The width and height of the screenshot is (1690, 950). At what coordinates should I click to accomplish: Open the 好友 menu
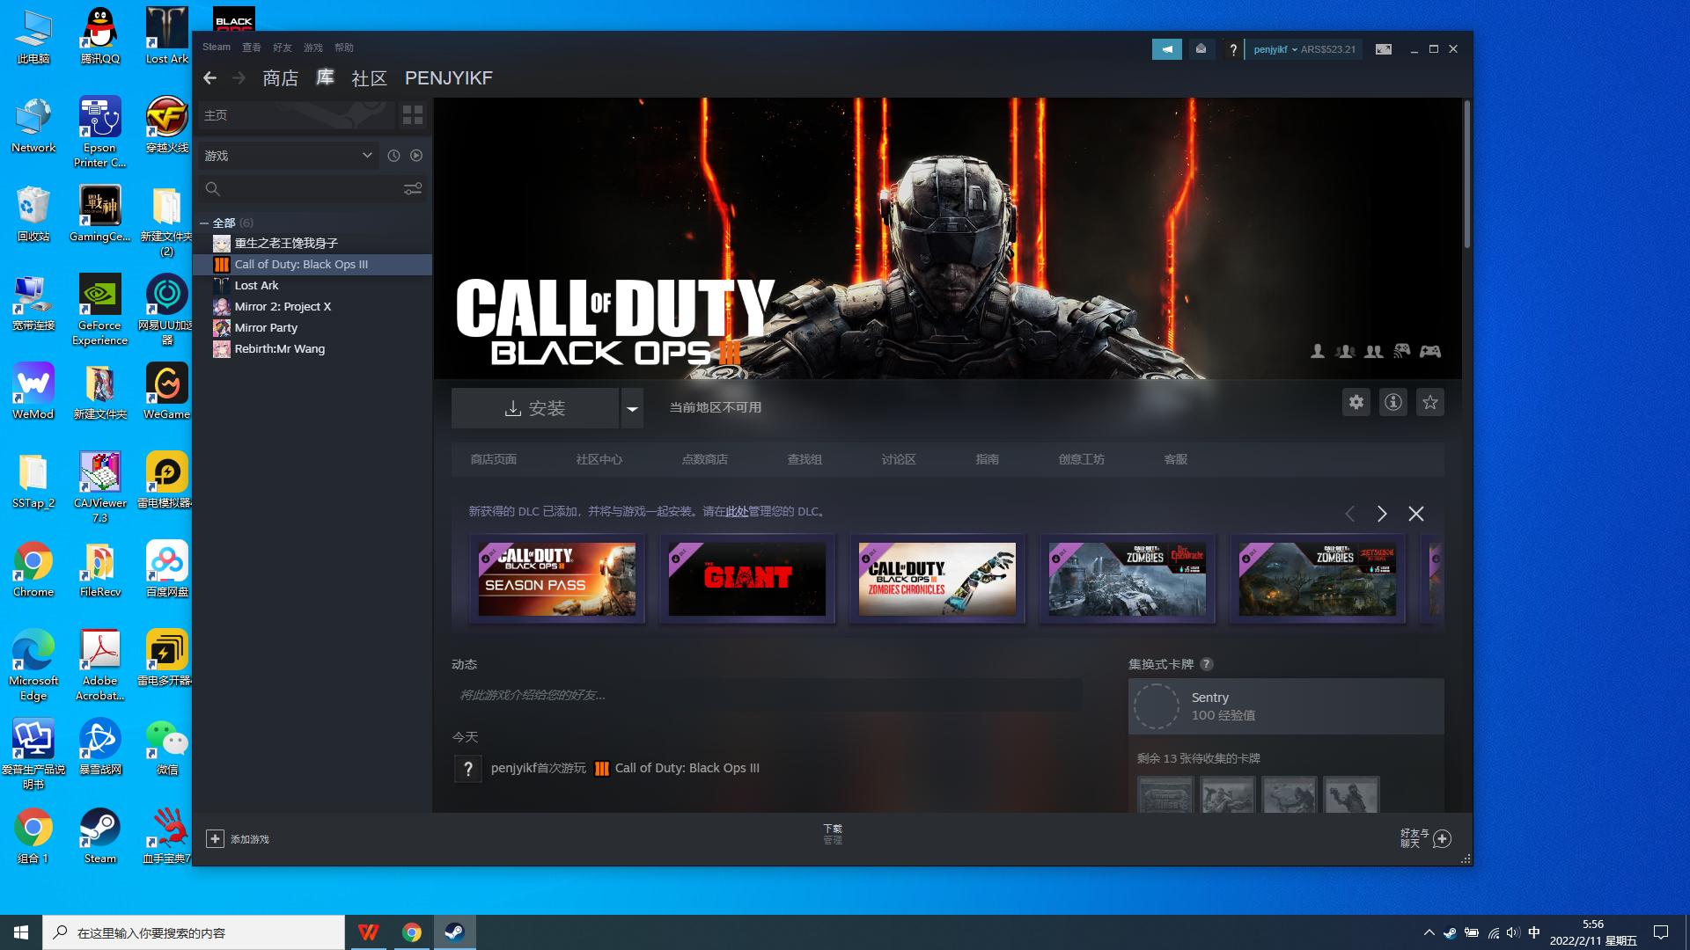click(x=282, y=47)
